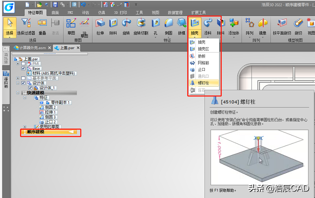Expand the 使用的草图 tree node

coord(25,126)
